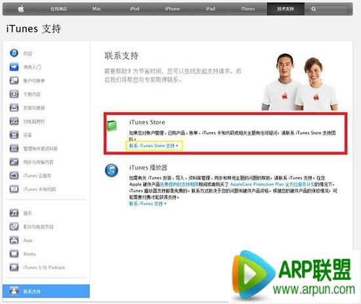Click the blue iTunes 播放器 music icon
The image size is (361, 304).
112,171
